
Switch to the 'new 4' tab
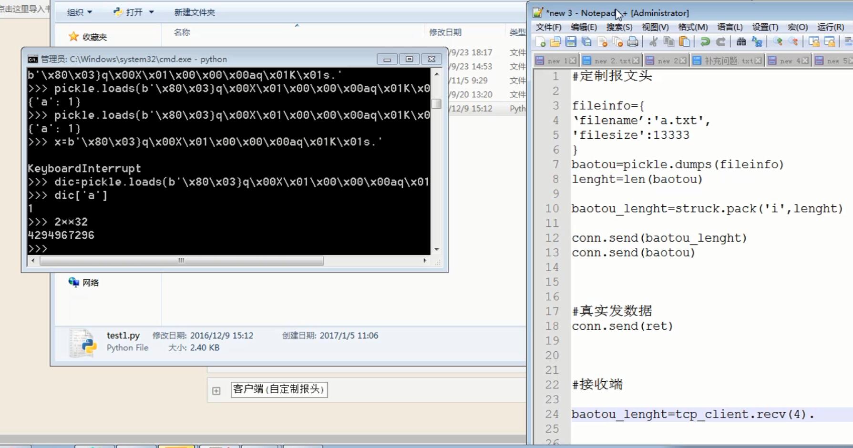(789, 61)
